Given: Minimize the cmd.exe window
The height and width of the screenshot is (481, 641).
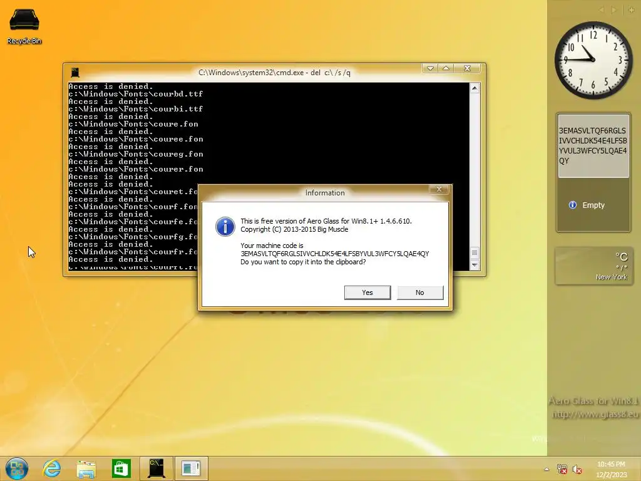Looking at the screenshot, I should coord(430,68).
